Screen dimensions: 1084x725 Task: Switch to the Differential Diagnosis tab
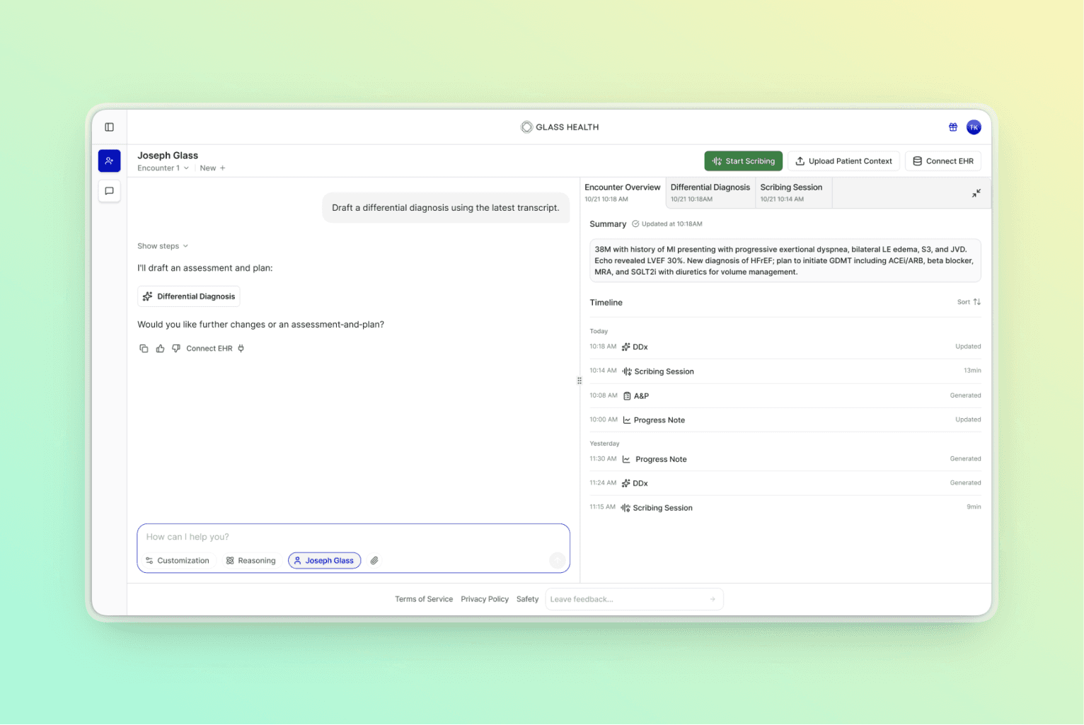point(710,193)
